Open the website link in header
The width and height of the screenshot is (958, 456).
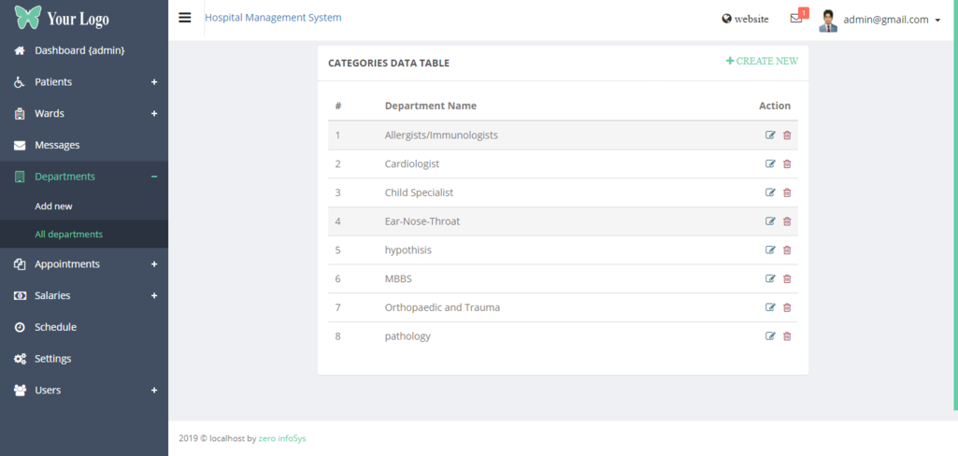tap(745, 19)
